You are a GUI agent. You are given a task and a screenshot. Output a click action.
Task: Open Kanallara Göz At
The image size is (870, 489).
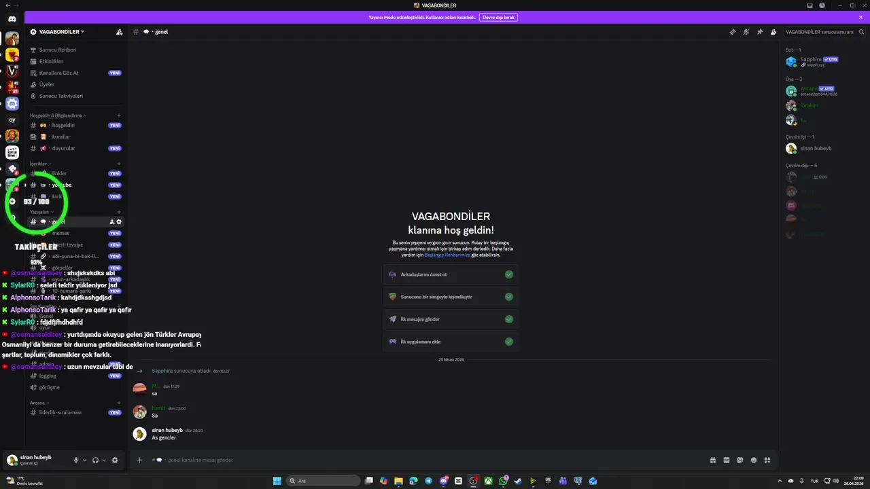point(76,73)
